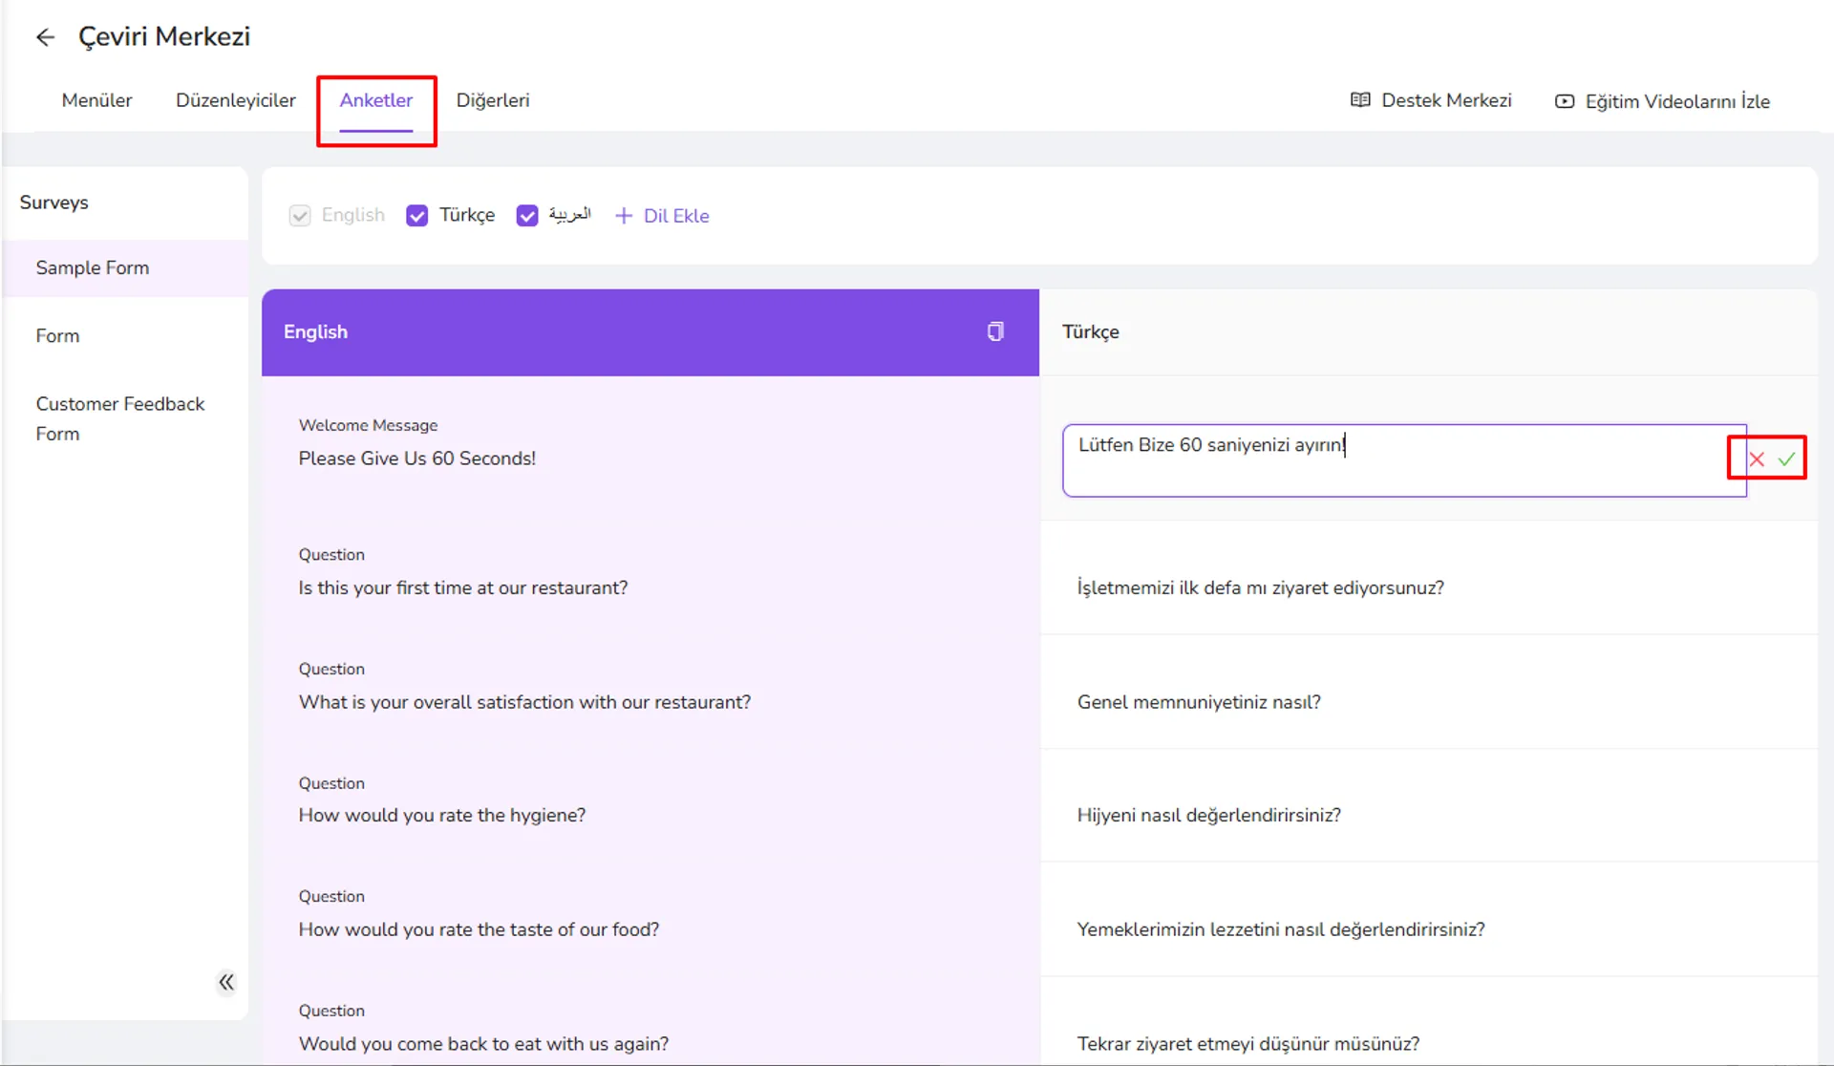Click the Turkish welcome message input field
The image size is (1834, 1066).
[x=1404, y=460]
